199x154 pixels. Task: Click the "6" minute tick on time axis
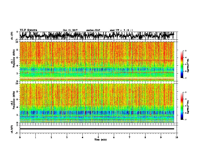(114, 137)
